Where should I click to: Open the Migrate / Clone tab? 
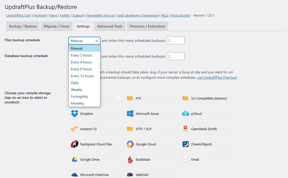tap(57, 26)
